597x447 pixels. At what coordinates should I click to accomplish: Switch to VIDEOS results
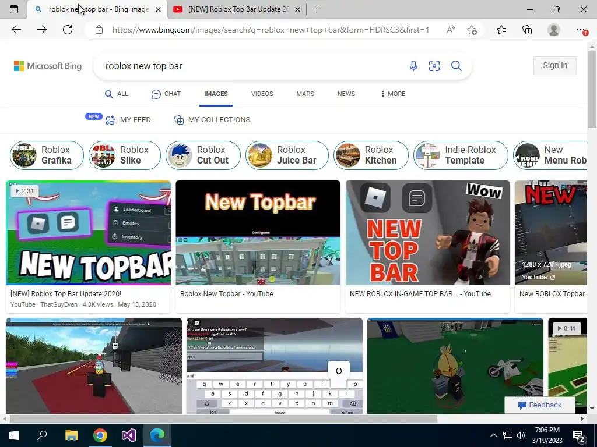[262, 94]
